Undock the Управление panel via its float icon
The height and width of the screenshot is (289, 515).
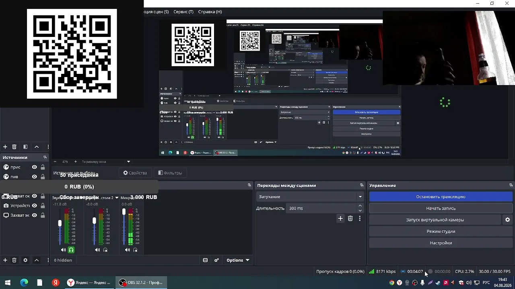[511, 185]
